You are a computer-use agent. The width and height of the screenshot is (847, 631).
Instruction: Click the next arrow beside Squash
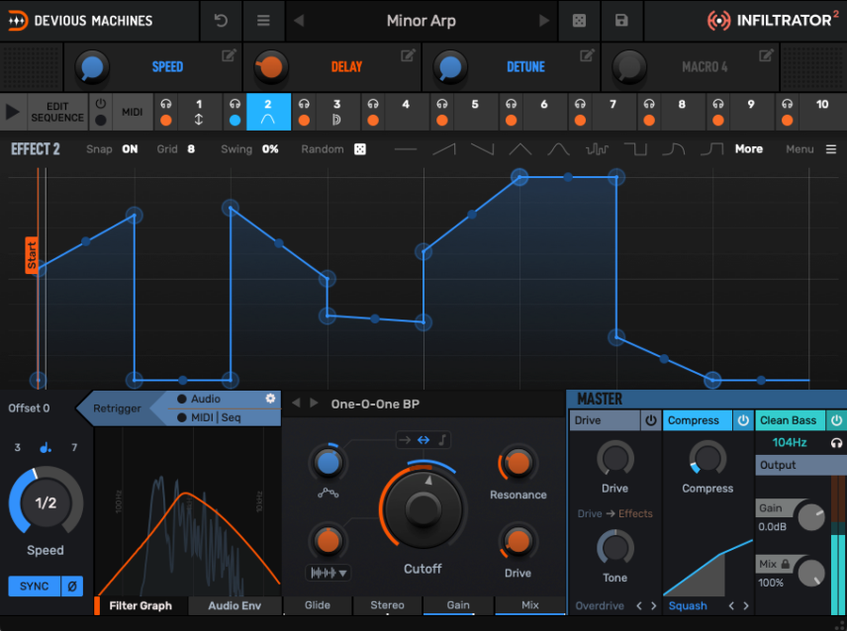coord(745,605)
